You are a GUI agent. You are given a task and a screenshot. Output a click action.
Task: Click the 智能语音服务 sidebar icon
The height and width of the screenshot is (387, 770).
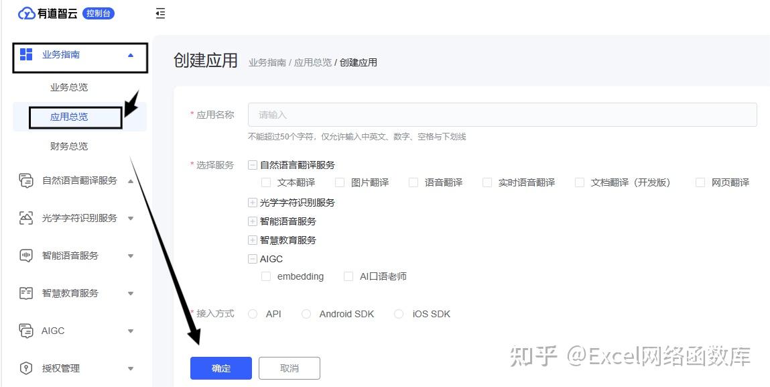click(x=26, y=256)
